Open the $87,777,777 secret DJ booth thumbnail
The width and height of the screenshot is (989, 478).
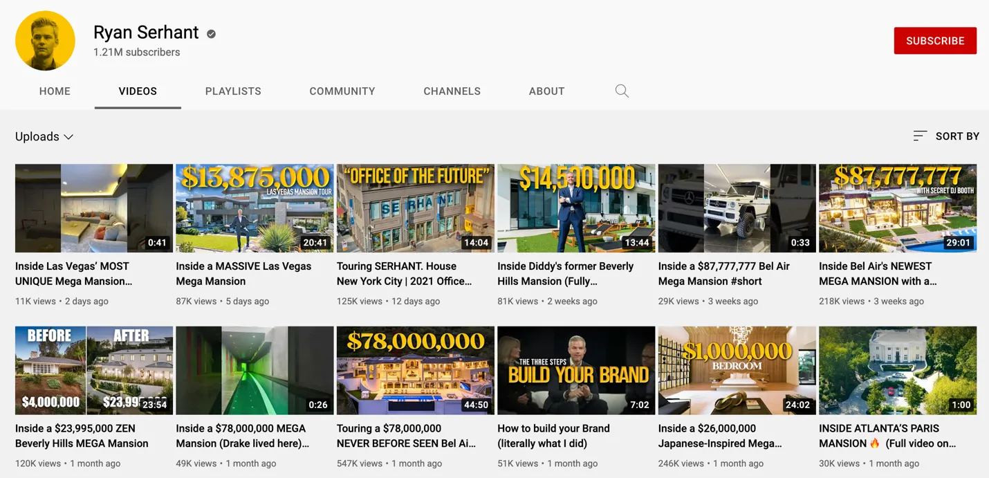(897, 208)
